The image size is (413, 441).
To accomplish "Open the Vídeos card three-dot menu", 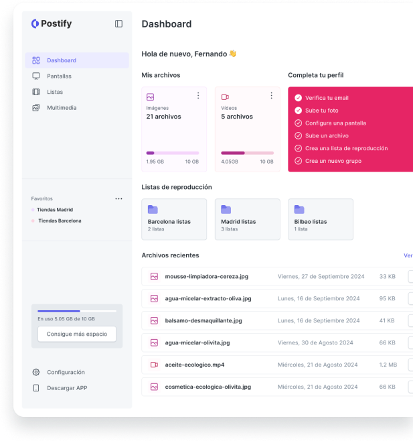I will coord(272,96).
